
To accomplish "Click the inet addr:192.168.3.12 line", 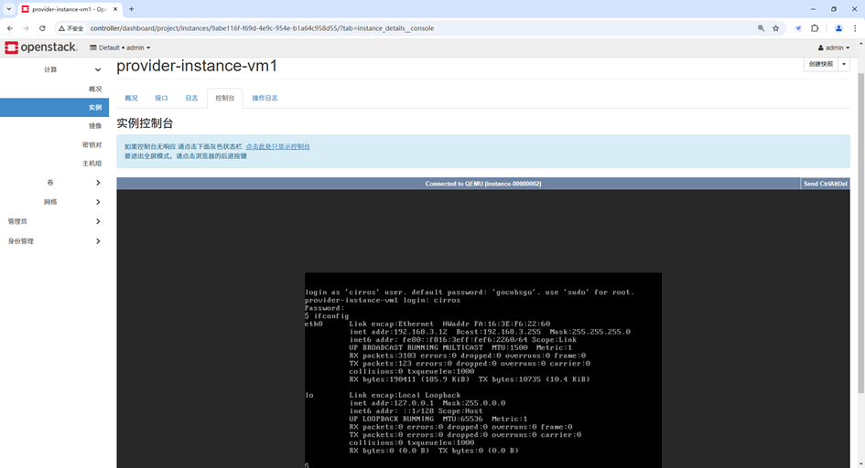I will [x=490, y=332].
